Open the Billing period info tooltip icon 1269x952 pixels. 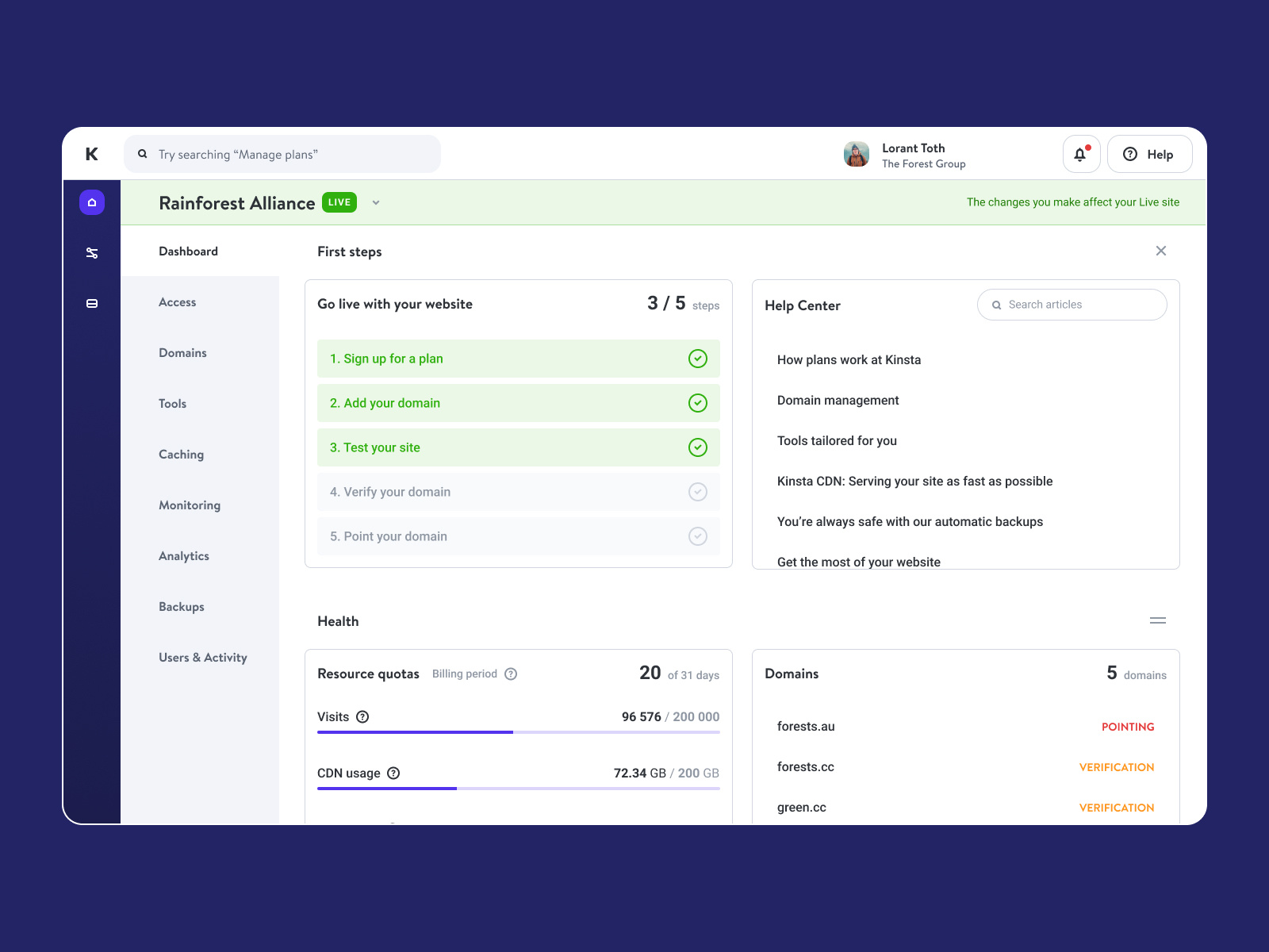pyautogui.click(x=510, y=674)
